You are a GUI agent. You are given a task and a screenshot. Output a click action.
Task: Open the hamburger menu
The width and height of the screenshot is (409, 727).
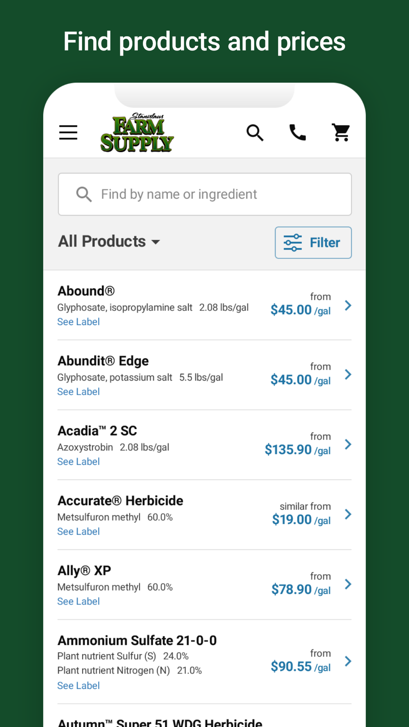pyautogui.click(x=68, y=132)
